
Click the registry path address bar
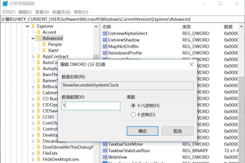(122, 19)
